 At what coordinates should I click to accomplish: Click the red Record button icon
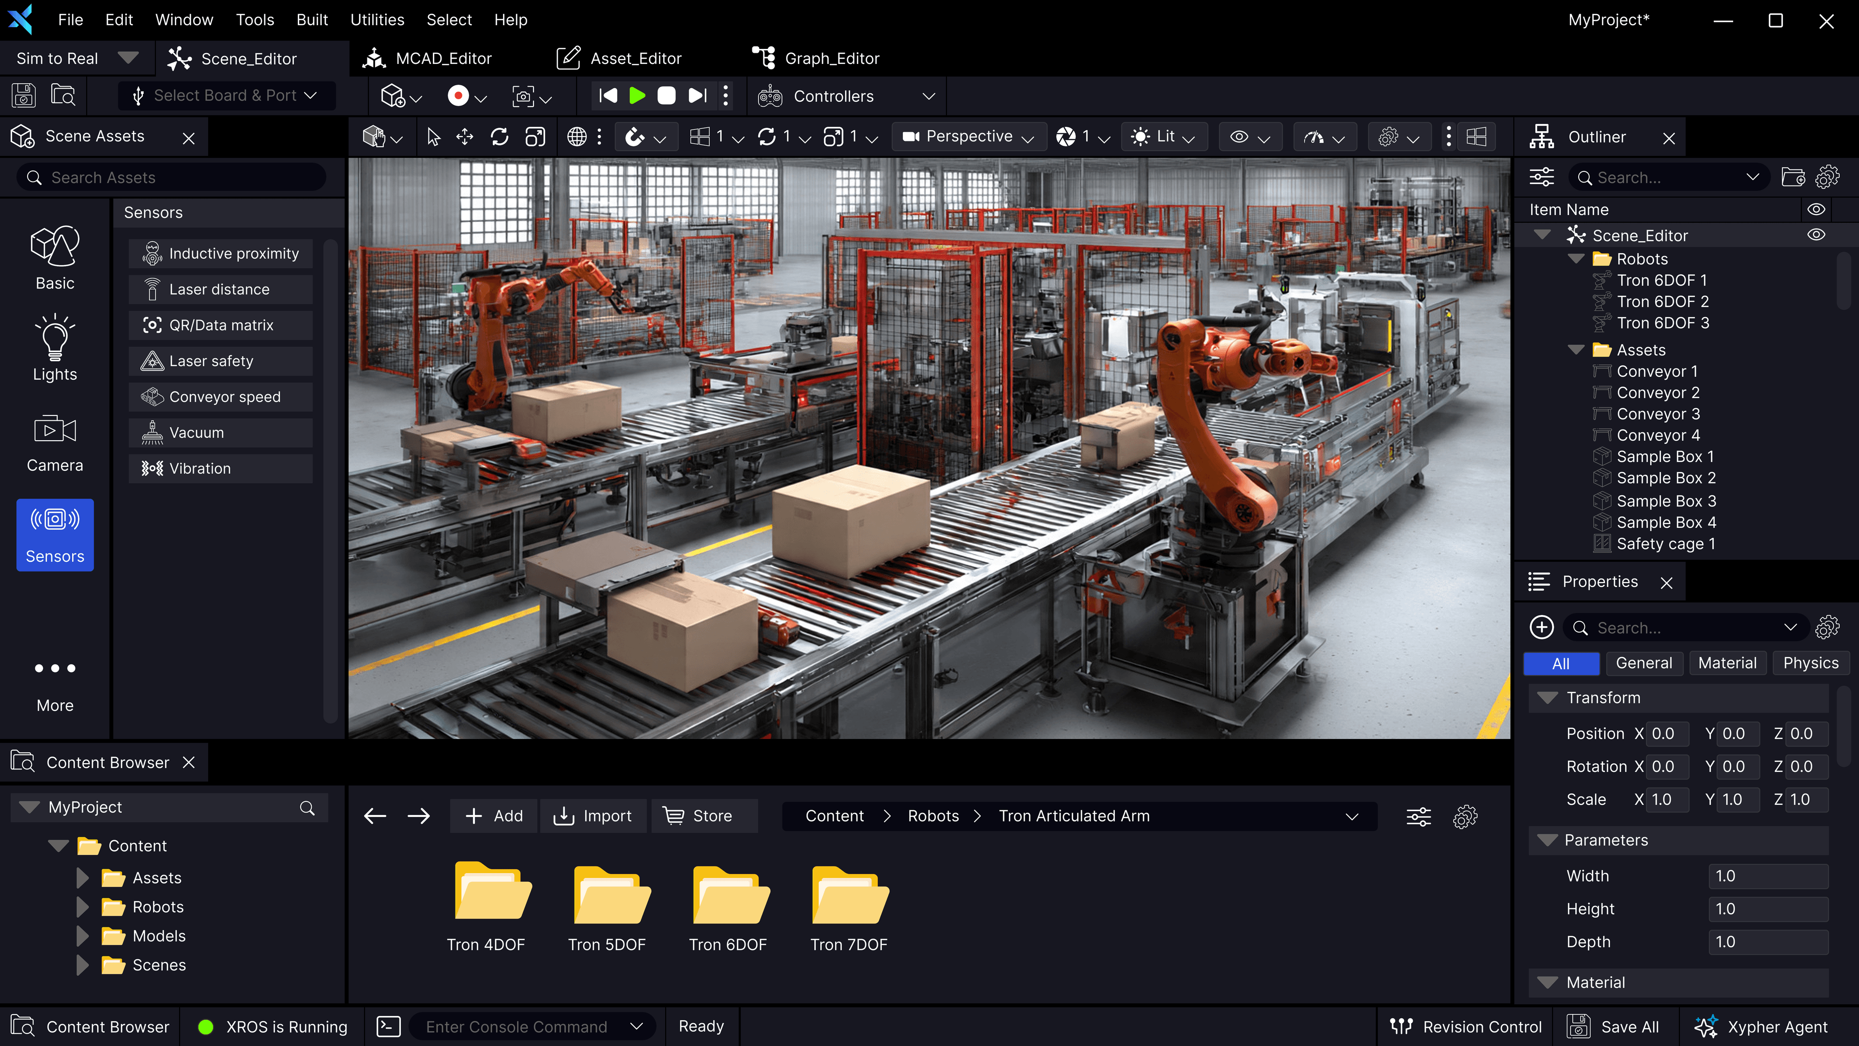[x=458, y=96]
